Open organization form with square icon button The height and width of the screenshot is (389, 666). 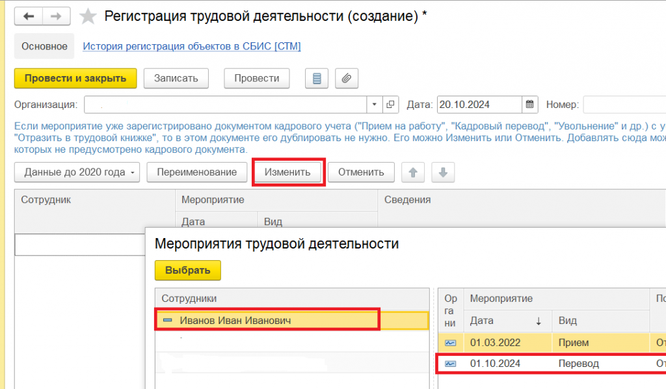tap(390, 105)
